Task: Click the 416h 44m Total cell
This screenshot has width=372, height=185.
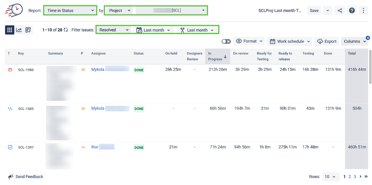Action: point(357,69)
